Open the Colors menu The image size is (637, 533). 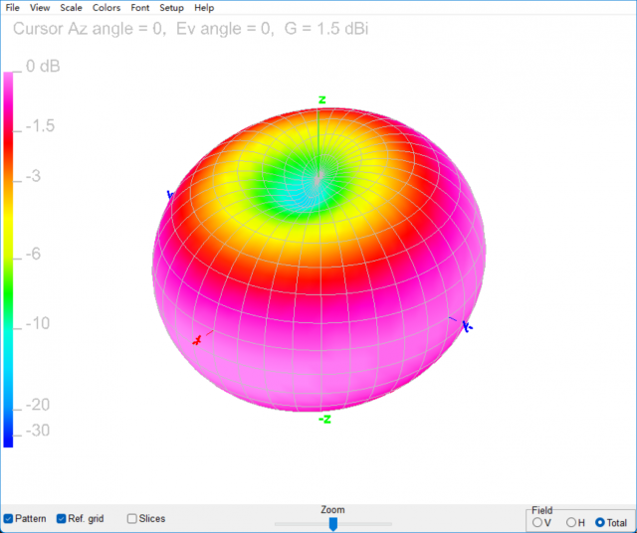(x=106, y=8)
